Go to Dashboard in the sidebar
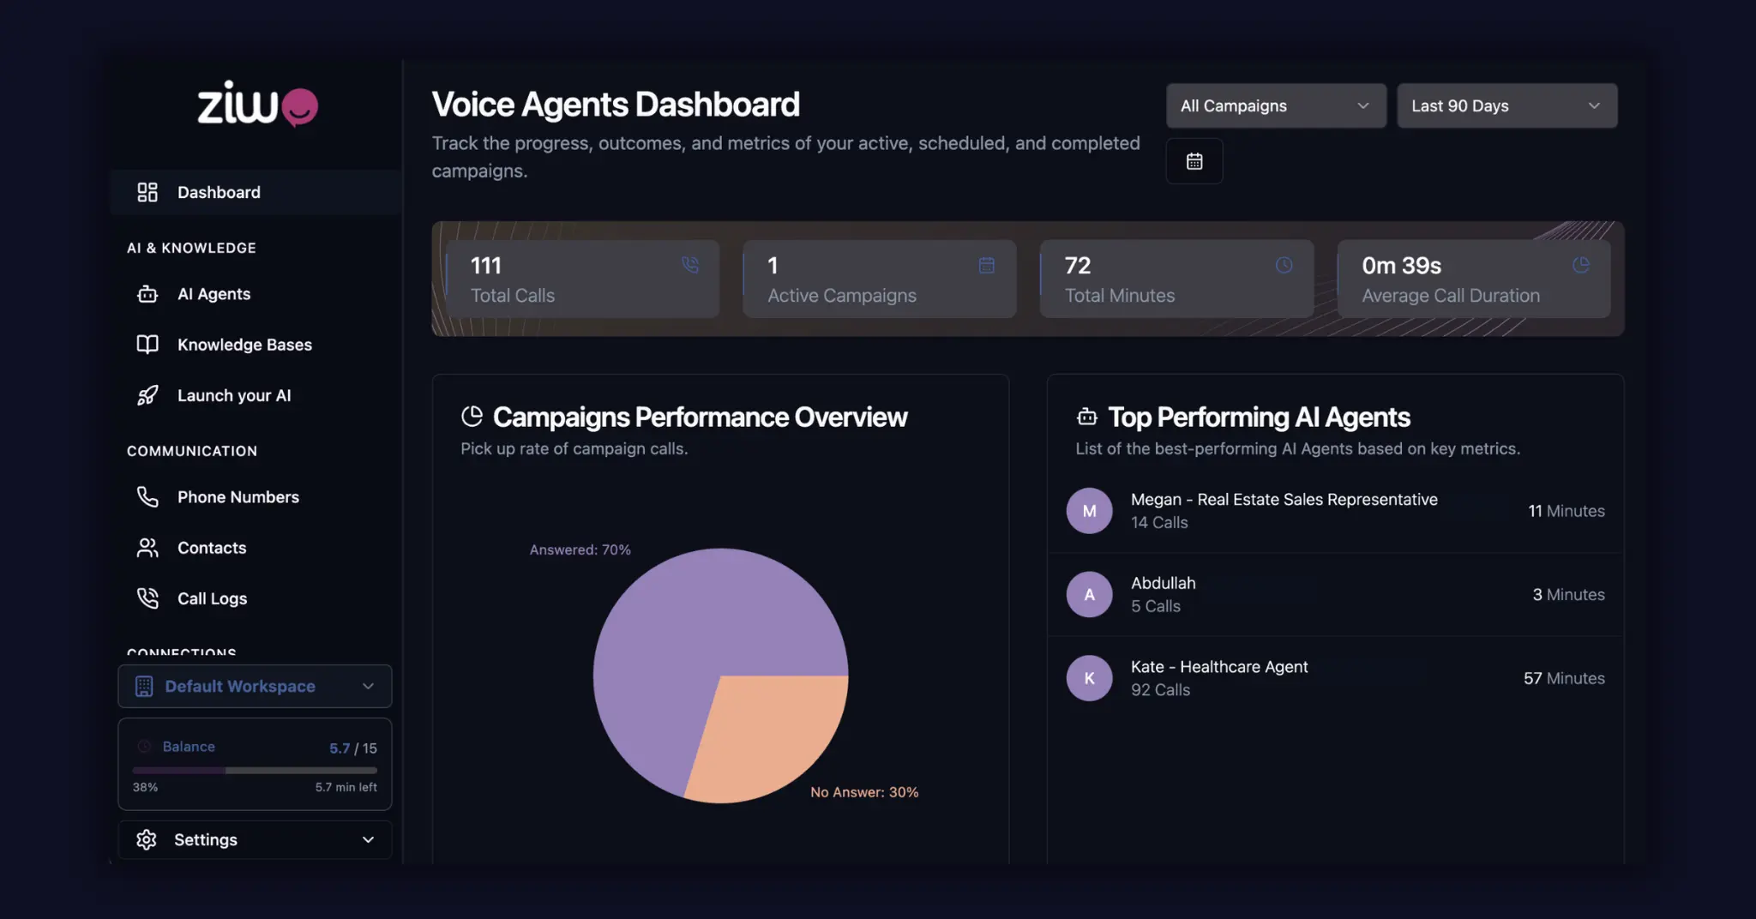The image size is (1756, 919). coord(219,192)
